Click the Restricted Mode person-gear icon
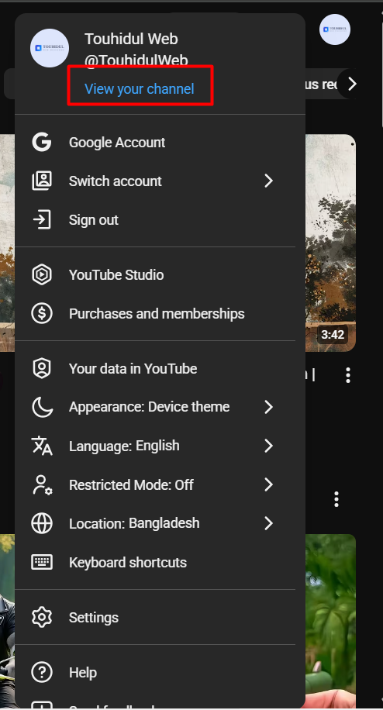This screenshot has width=383, height=710. pos(42,484)
